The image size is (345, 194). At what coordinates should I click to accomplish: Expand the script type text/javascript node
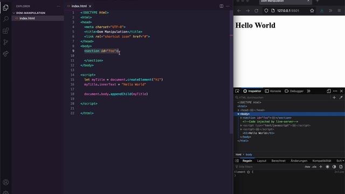tap(241, 126)
